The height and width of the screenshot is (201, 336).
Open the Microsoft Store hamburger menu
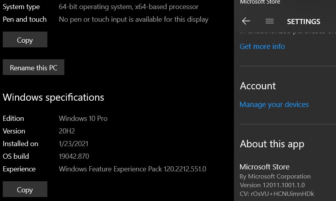270,21
